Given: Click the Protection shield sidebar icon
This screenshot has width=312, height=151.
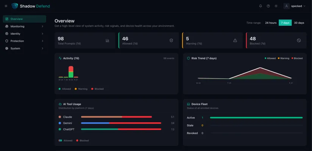Looking at the screenshot, I should (7, 41).
